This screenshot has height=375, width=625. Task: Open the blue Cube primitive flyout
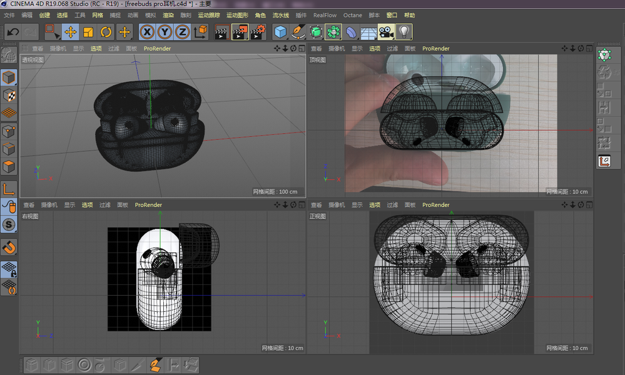point(281,32)
